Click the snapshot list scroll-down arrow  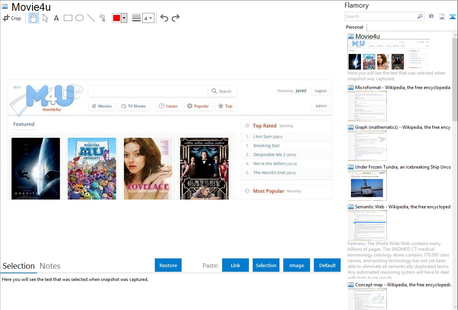455,307
